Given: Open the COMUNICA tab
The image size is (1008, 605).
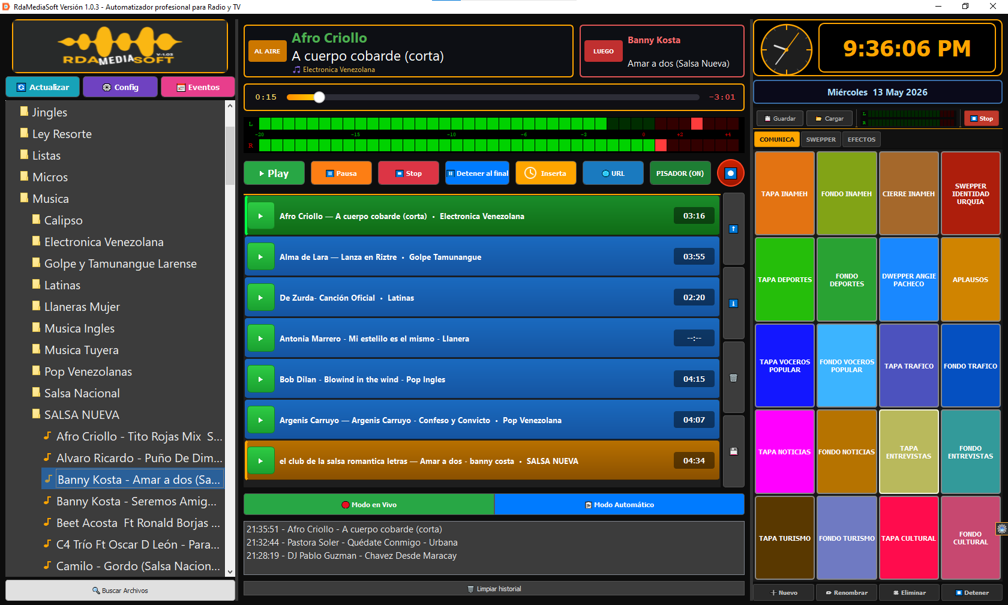Looking at the screenshot, I should [777, 139].
